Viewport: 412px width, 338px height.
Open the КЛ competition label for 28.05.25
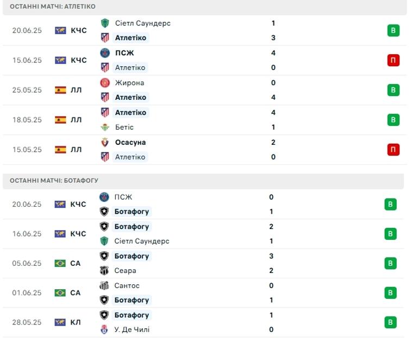[76, 322]
